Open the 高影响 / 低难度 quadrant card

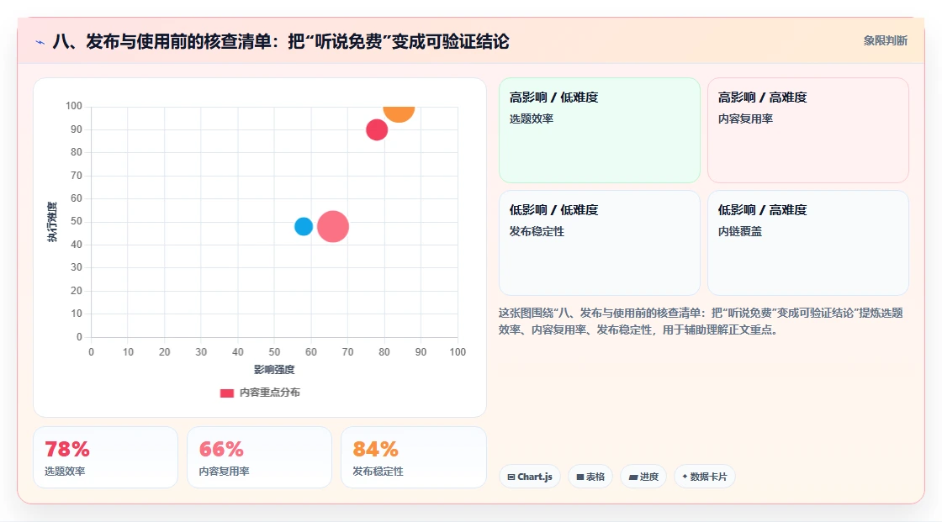(x=600, y=130)
